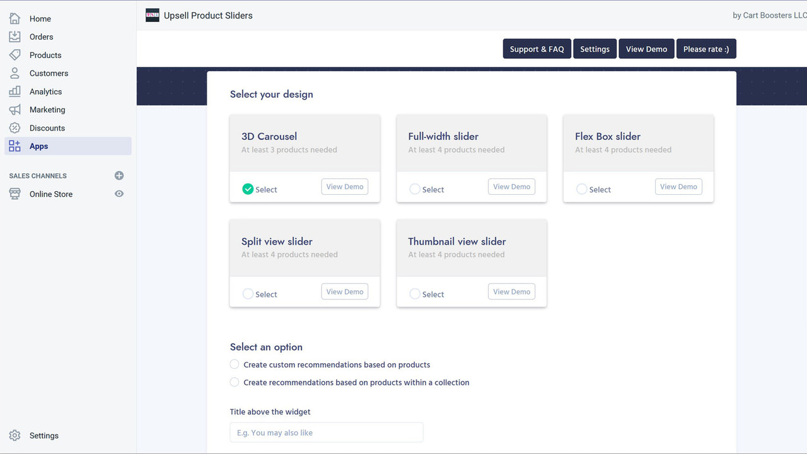Toggle Online Store visibility with eye icon

(x=119, y=194)
